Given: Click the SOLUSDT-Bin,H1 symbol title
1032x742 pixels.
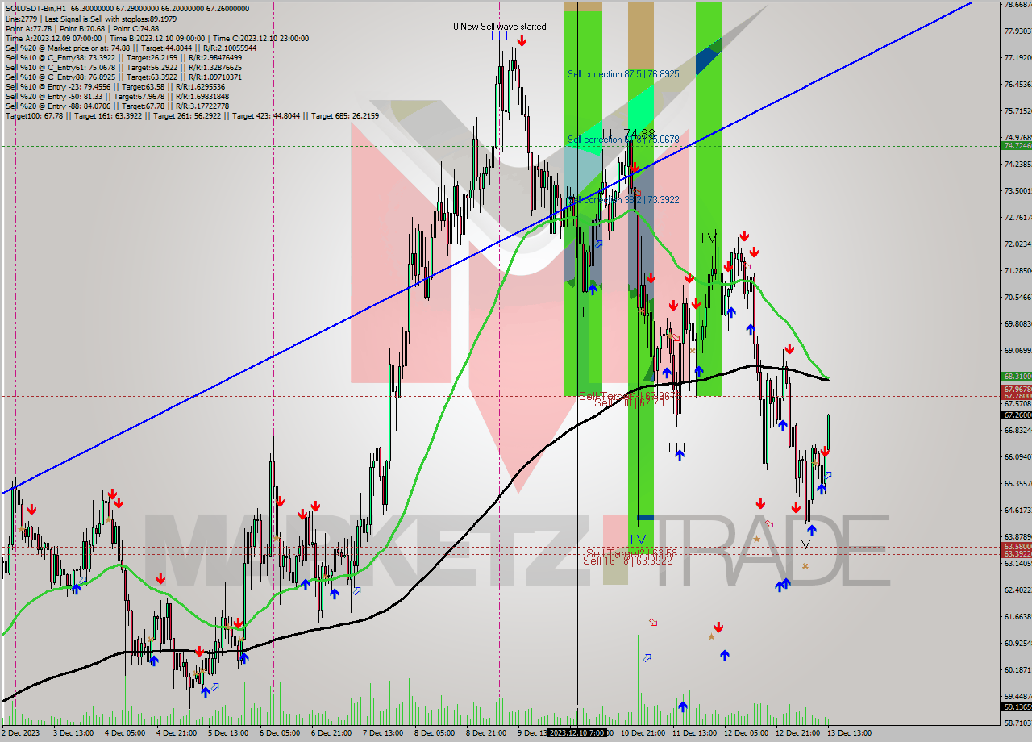Looking at the screenshot, I should pyautogui.click(x=36, y=8).
